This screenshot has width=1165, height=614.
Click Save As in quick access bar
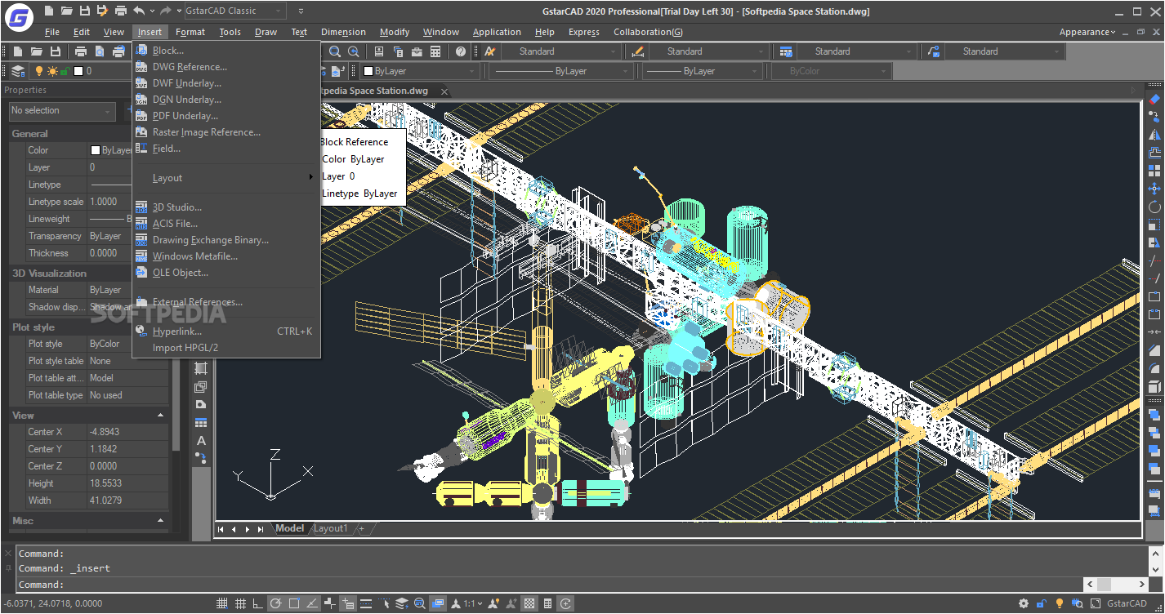pos(102,11)
